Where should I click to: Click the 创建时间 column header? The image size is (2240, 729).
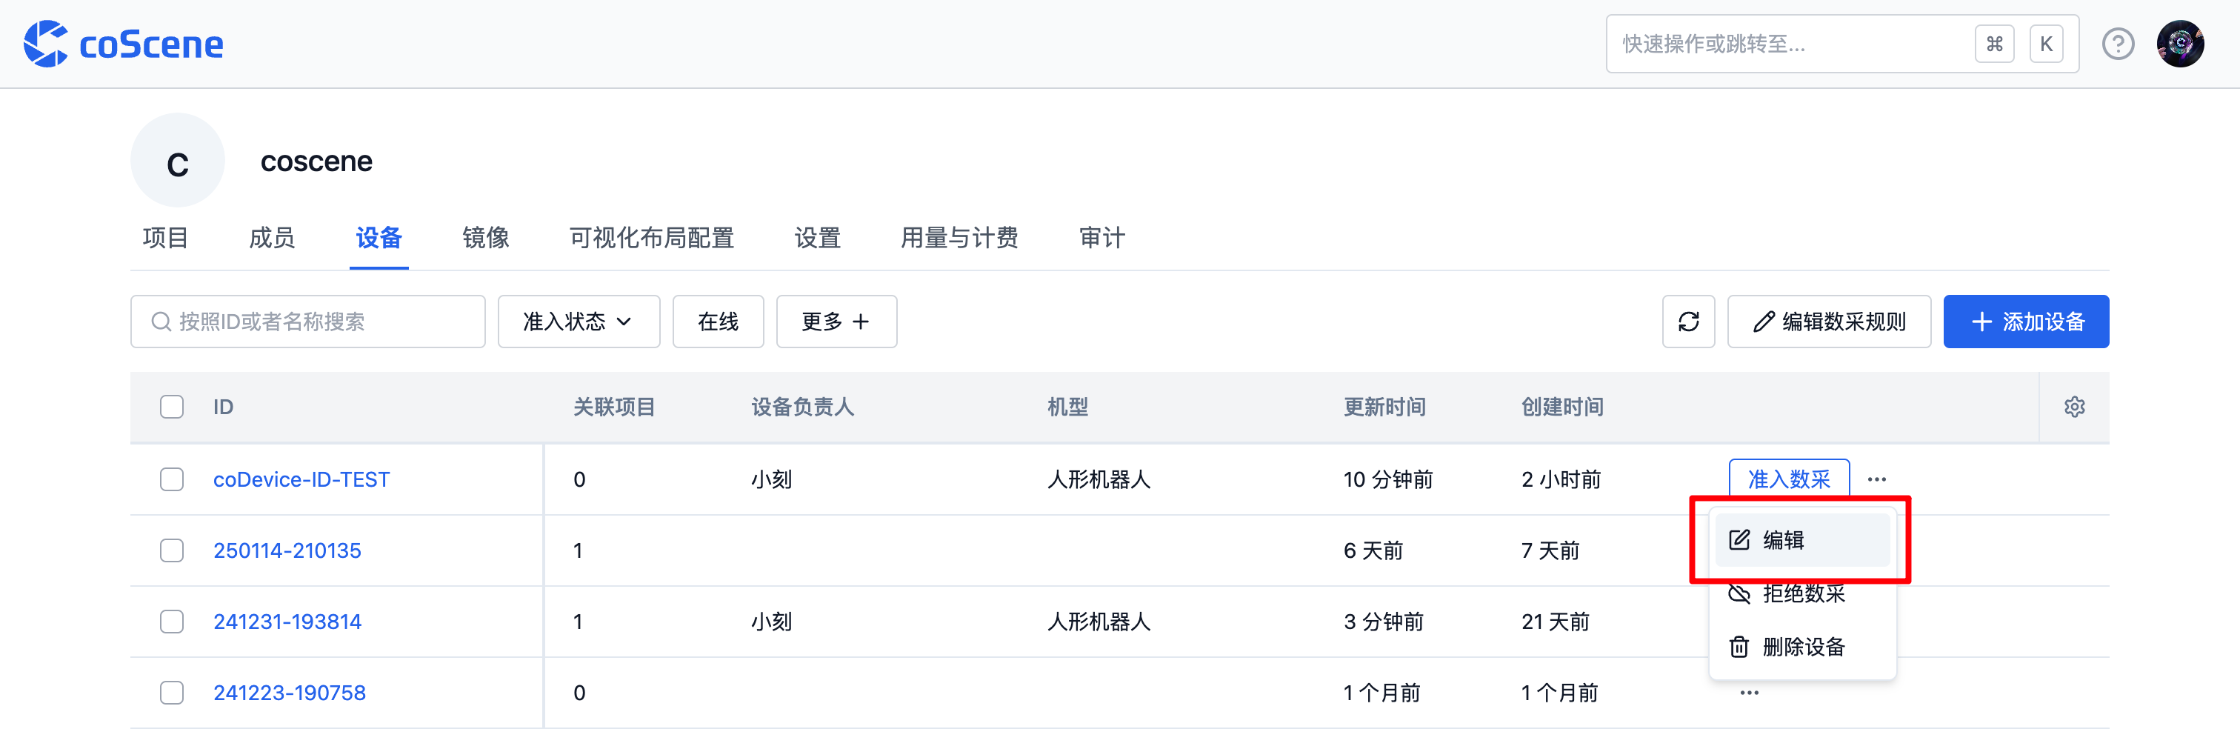tap(1563, 407)
